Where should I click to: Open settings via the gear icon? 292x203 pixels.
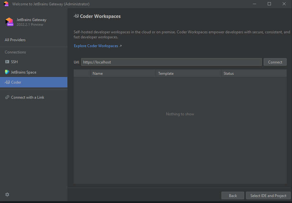(7, 195)
